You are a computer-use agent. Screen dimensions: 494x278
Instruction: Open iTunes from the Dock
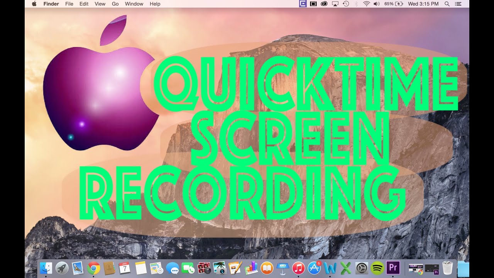pos(298,268)
